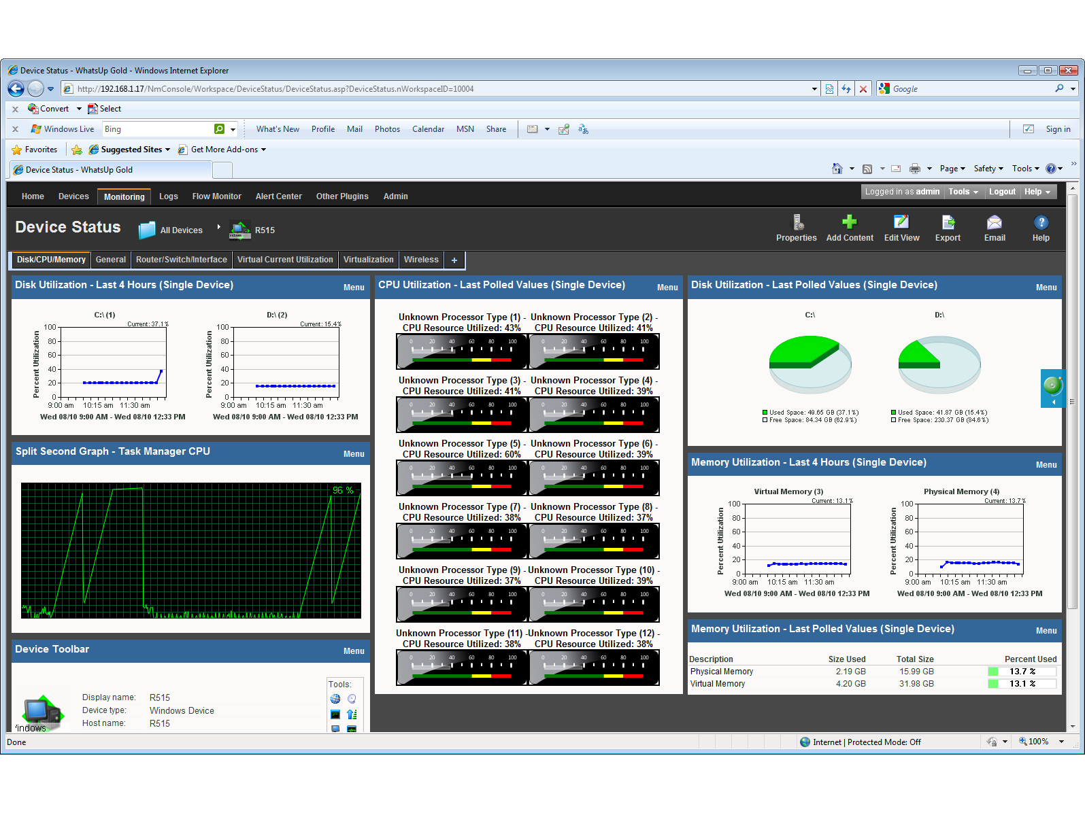1085x813 pixels.
Task: Click Menu on Memory Utilization Last Polled panel
Action: click(1046, 631)
